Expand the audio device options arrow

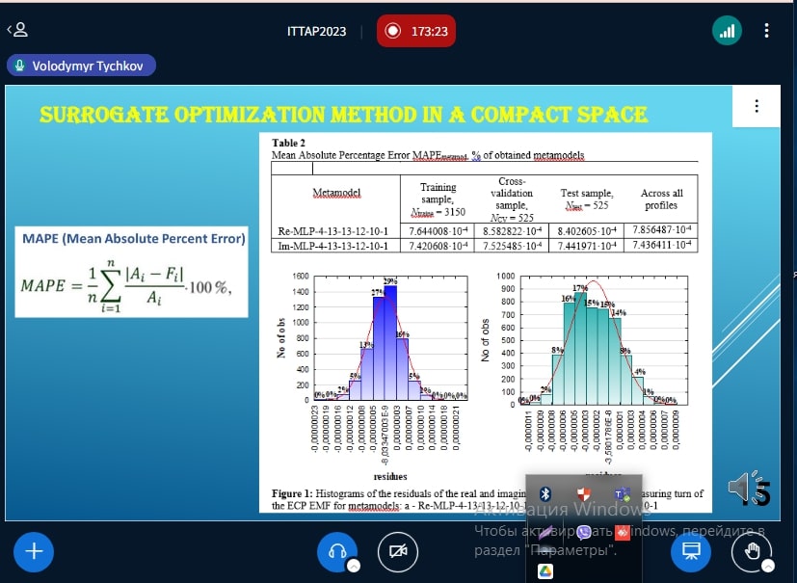[353, 566]
